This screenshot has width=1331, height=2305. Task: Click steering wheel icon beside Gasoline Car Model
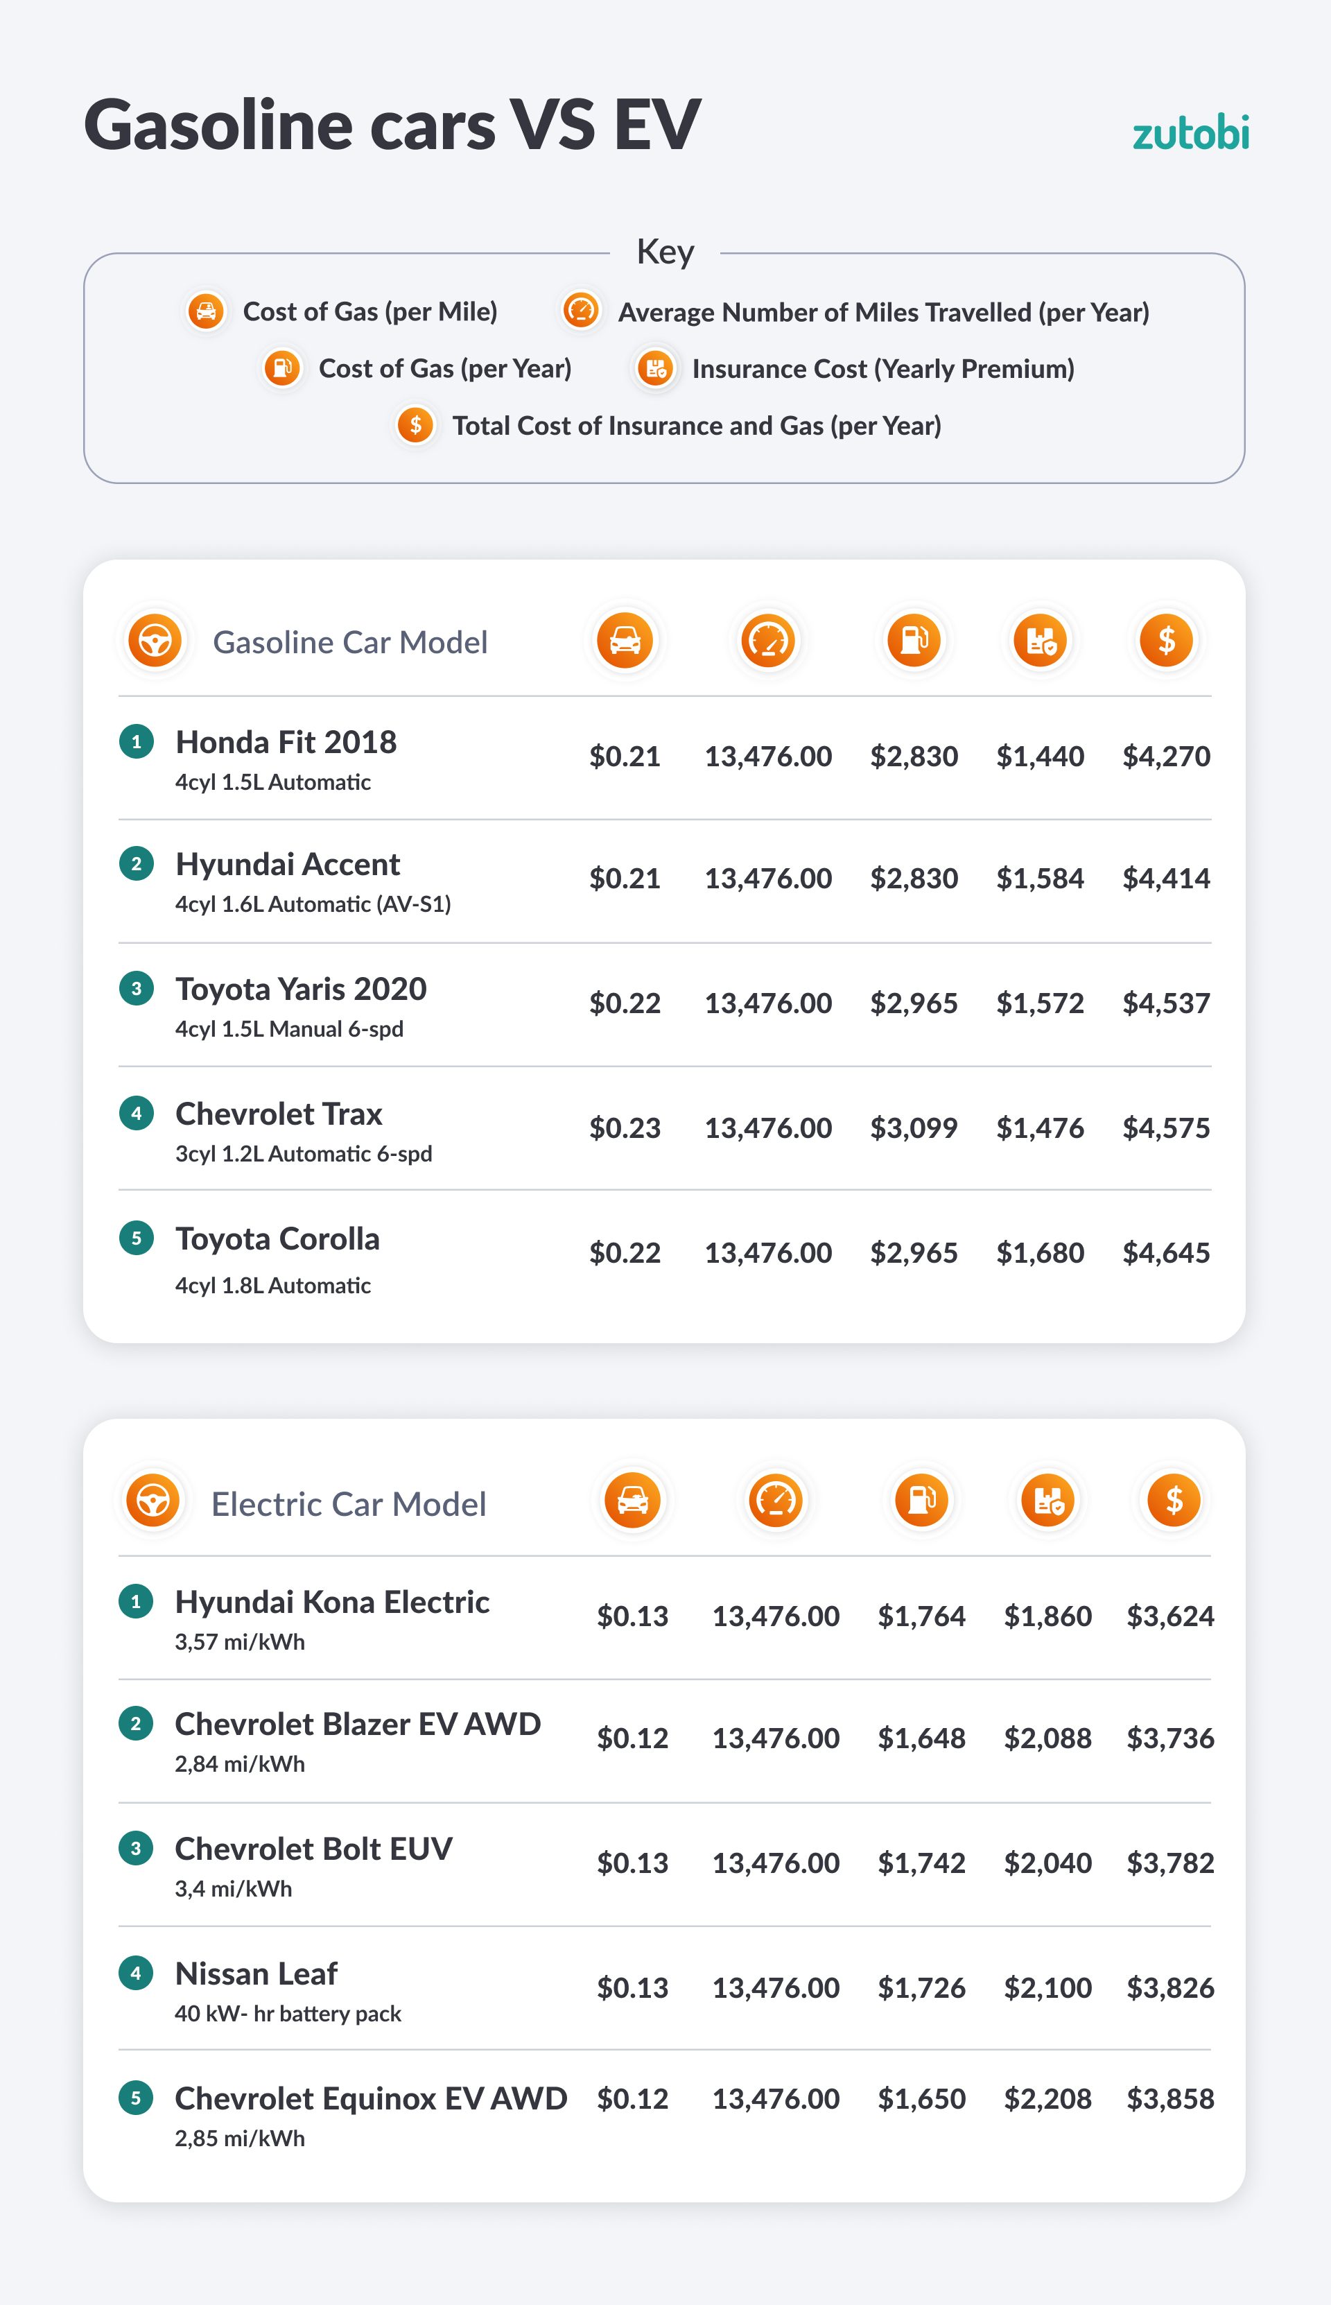pos(155,640)
